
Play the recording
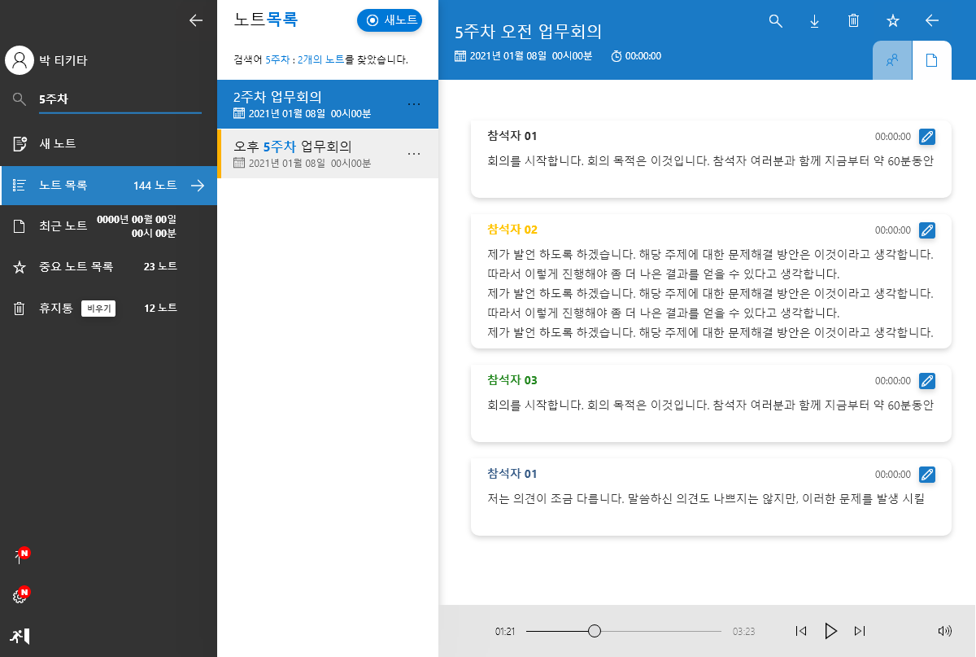(830, 631)
